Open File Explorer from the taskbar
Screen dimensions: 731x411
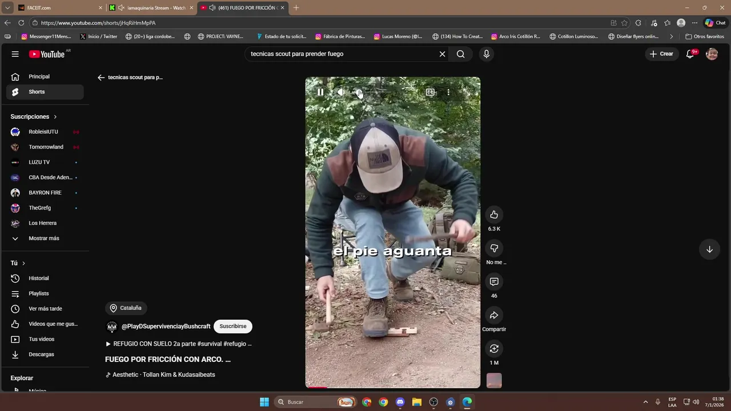[x=416, y=402]
